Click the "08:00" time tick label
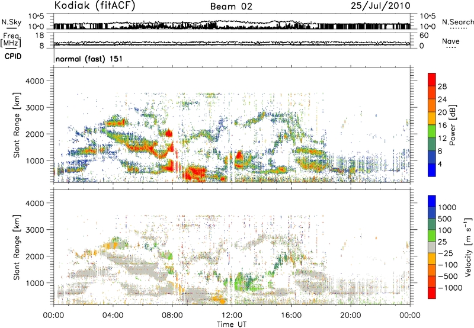 172,316
